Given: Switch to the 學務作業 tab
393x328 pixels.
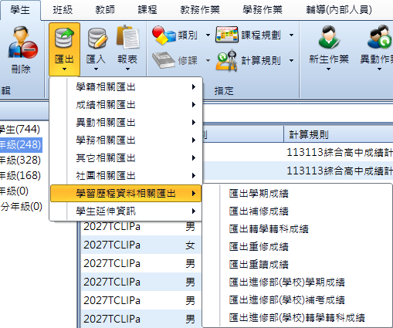Looking at the screenshot, I should [x=263, y=10].
